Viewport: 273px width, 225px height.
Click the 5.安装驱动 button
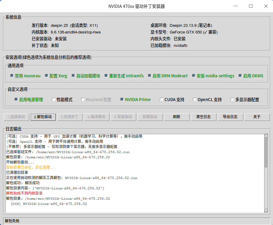[x=123, y=117]
